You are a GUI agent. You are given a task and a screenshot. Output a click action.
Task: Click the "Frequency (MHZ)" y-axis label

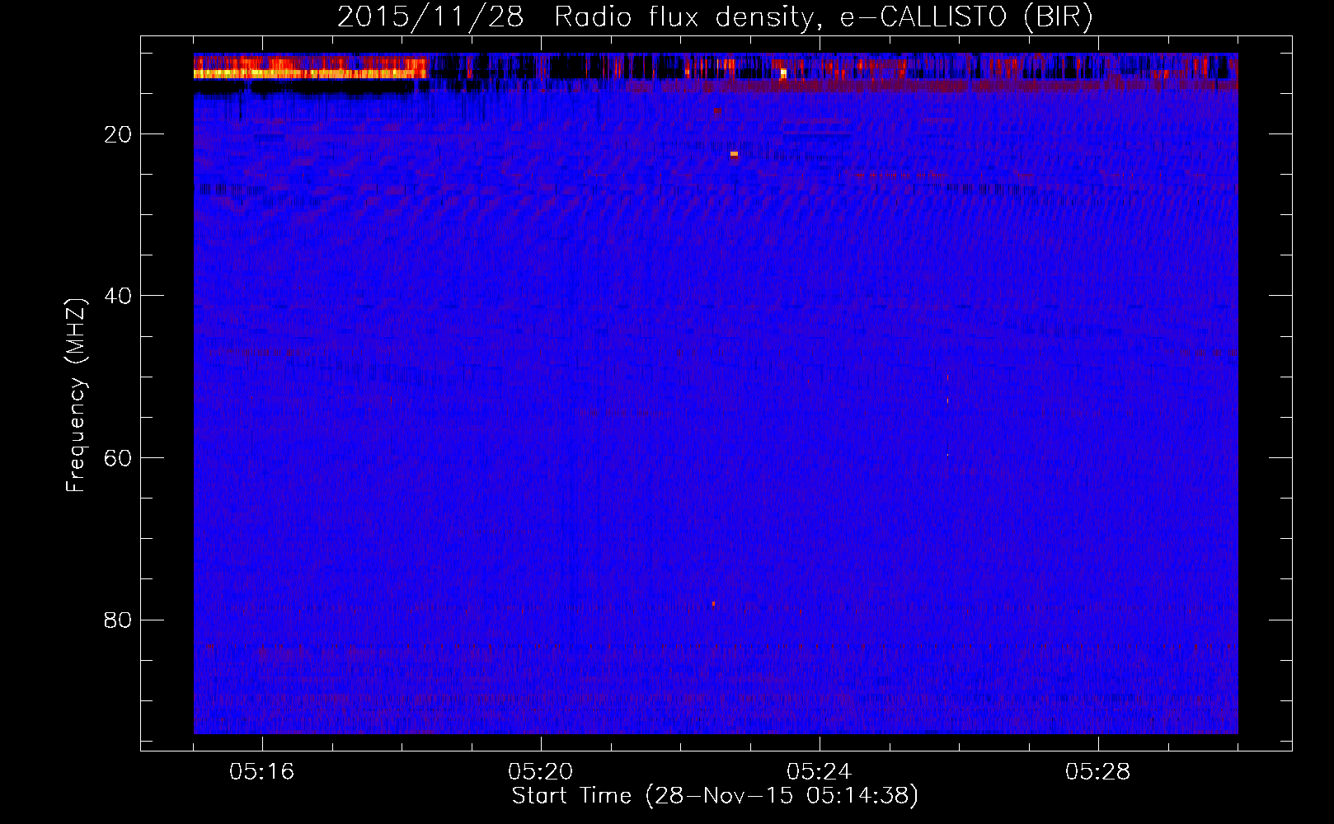tap(76, 396)
